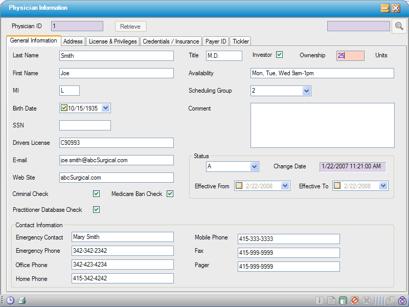This screenshot has height=307, width=409.
Task: Open the clock history icon
Action: pyautogui.click(x=10, y=300)
